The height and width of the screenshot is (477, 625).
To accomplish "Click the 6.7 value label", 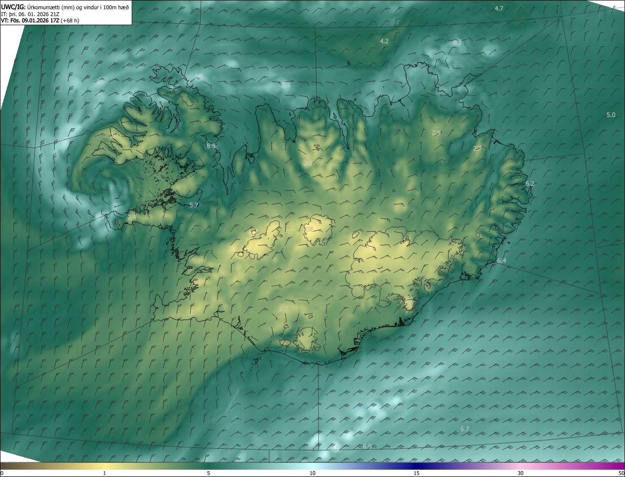I will click(465, 429).
